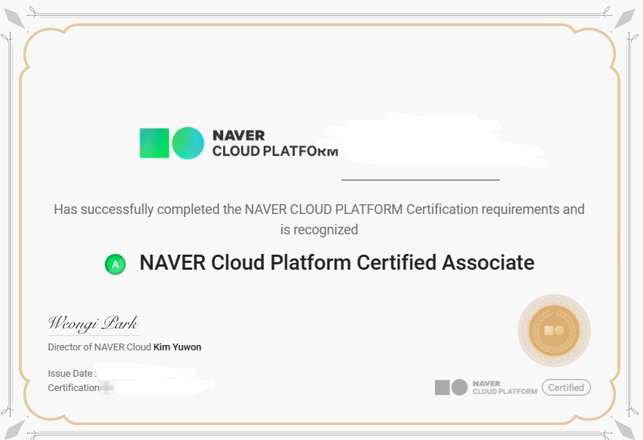
Task: Click the Weongi Park signature
Action: pyautogui.click(x=93, y=323)
